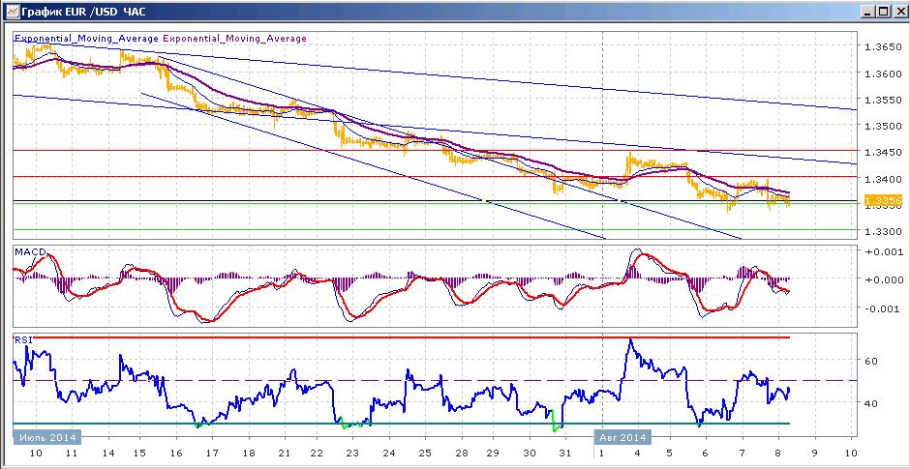Click date label 28 on time axis
Image resolution: width=910 pixels, height=469 pixels.
[461, 454]
